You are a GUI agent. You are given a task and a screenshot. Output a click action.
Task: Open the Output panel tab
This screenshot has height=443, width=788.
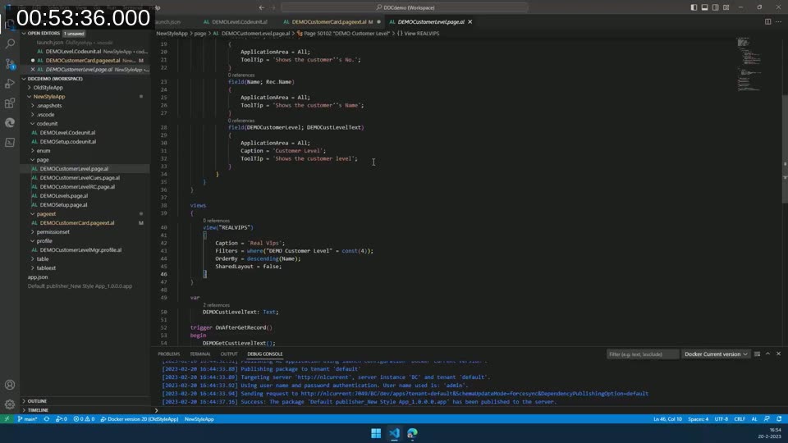[x=229, y=354]
